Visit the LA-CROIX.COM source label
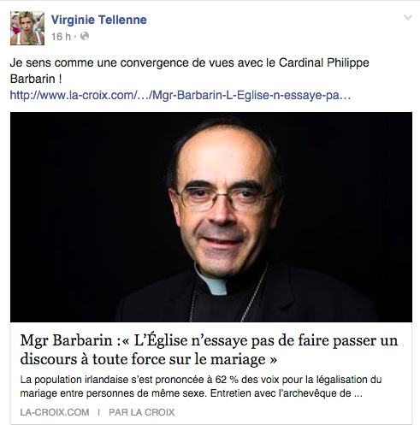This screenshot has height=425, width=420. tap(55, 412)
